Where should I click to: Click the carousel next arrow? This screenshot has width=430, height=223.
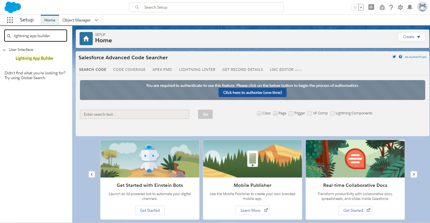(x=414, y=174)
